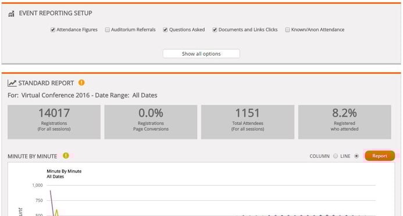The image size is (403, 216).
Task: Click the Minute By Minute info icon
Action: (66, 156)
